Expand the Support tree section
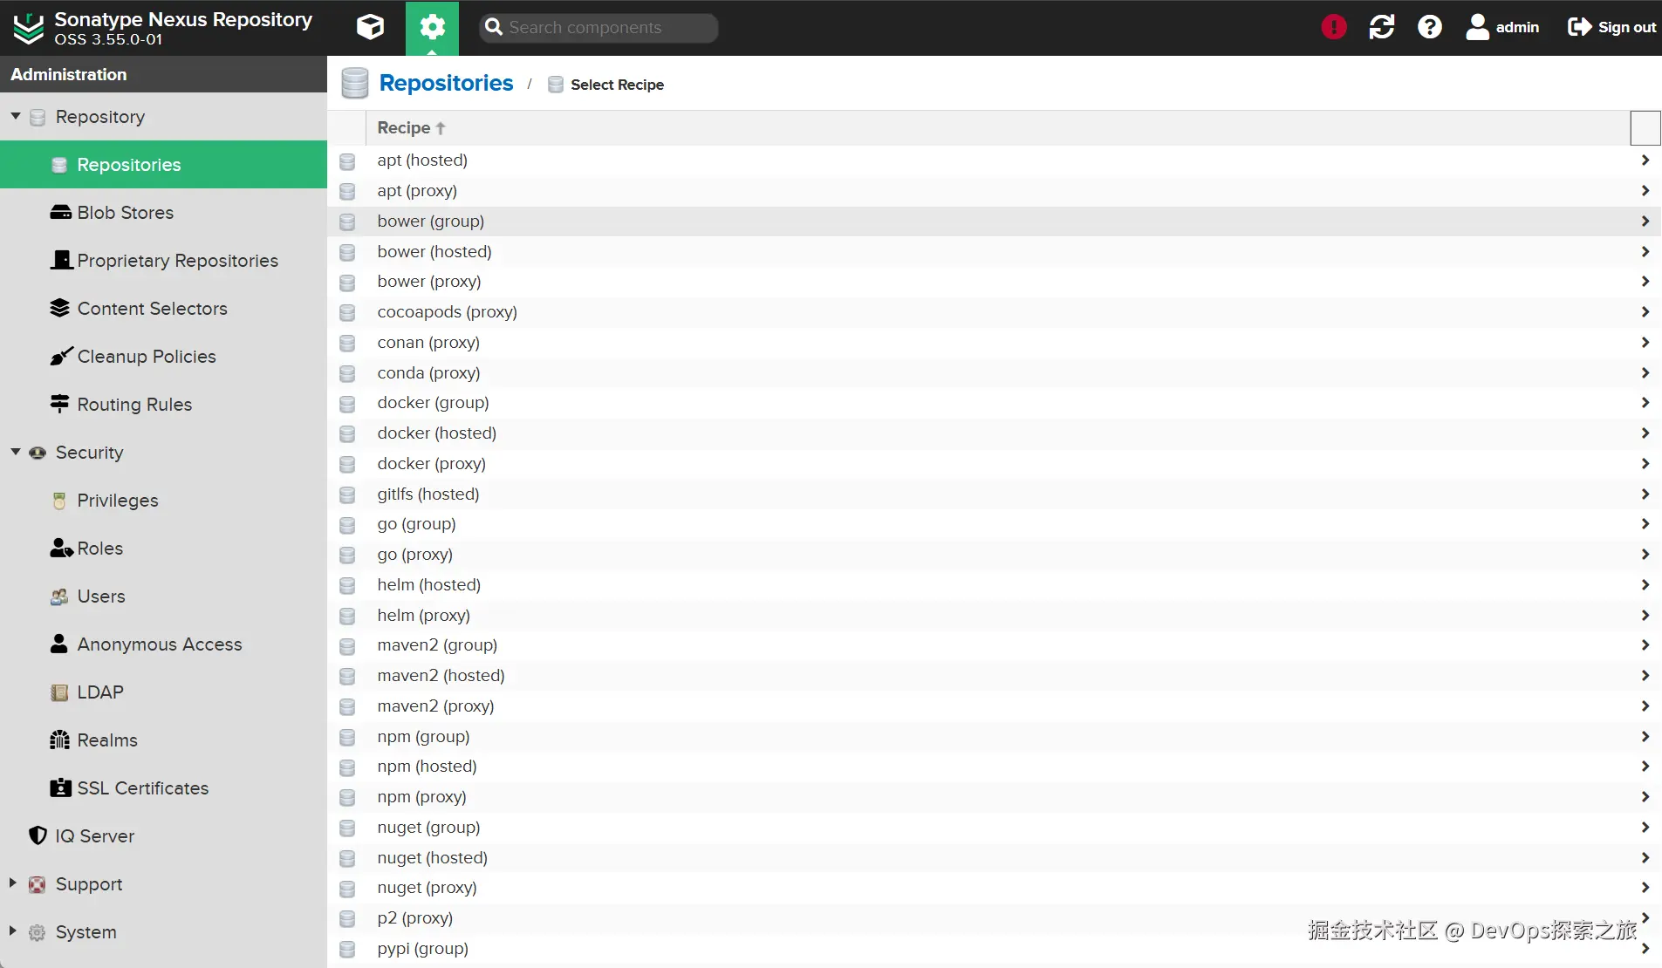Image resolution: width=1662 pixels, height=968 pixels. pyautogui.click(x=13, y=883)
